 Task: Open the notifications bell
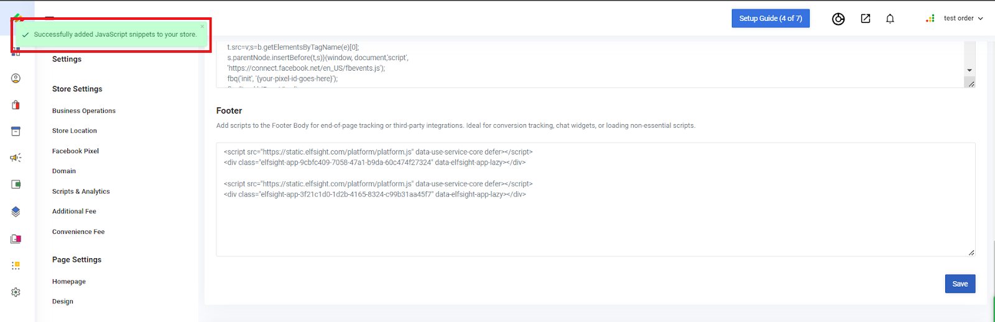point(890,19)
